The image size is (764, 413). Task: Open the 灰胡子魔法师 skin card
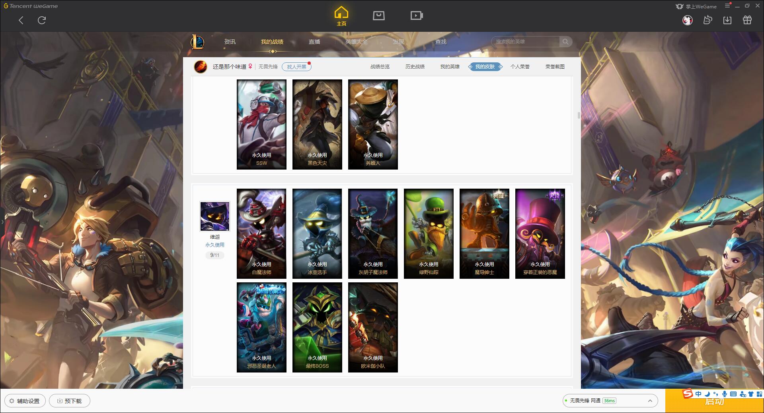[373, 234]
